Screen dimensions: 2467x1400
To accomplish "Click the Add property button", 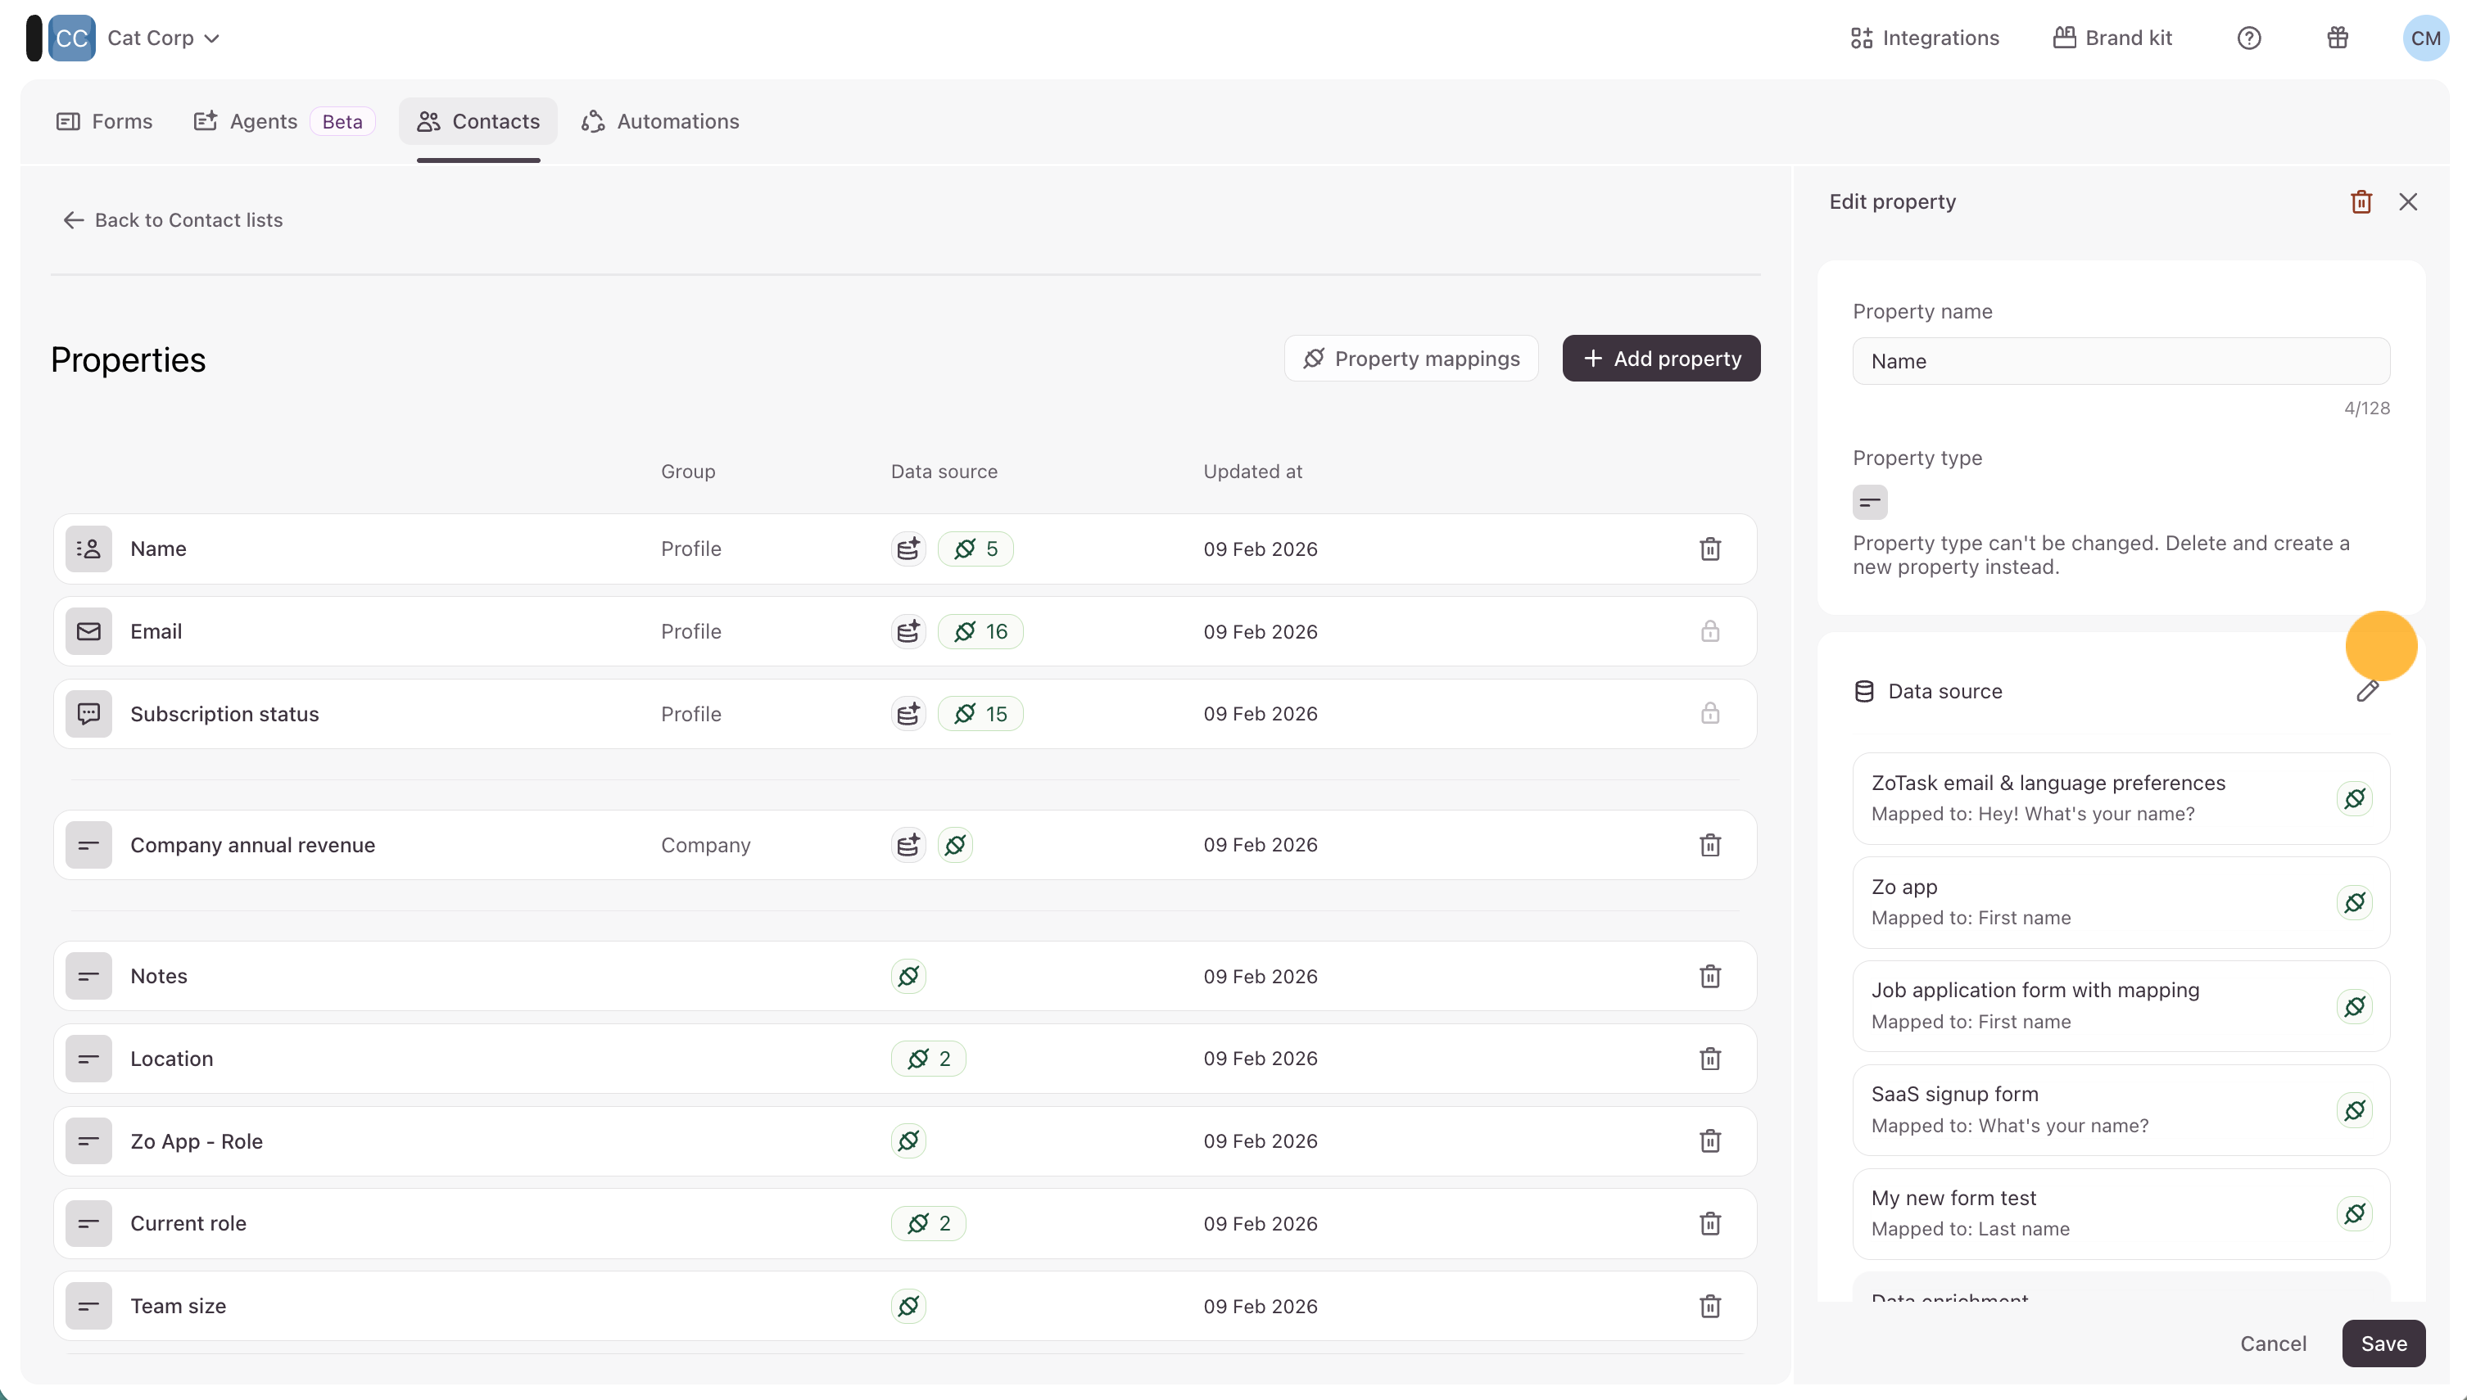I will click(x=1660, y=359).
